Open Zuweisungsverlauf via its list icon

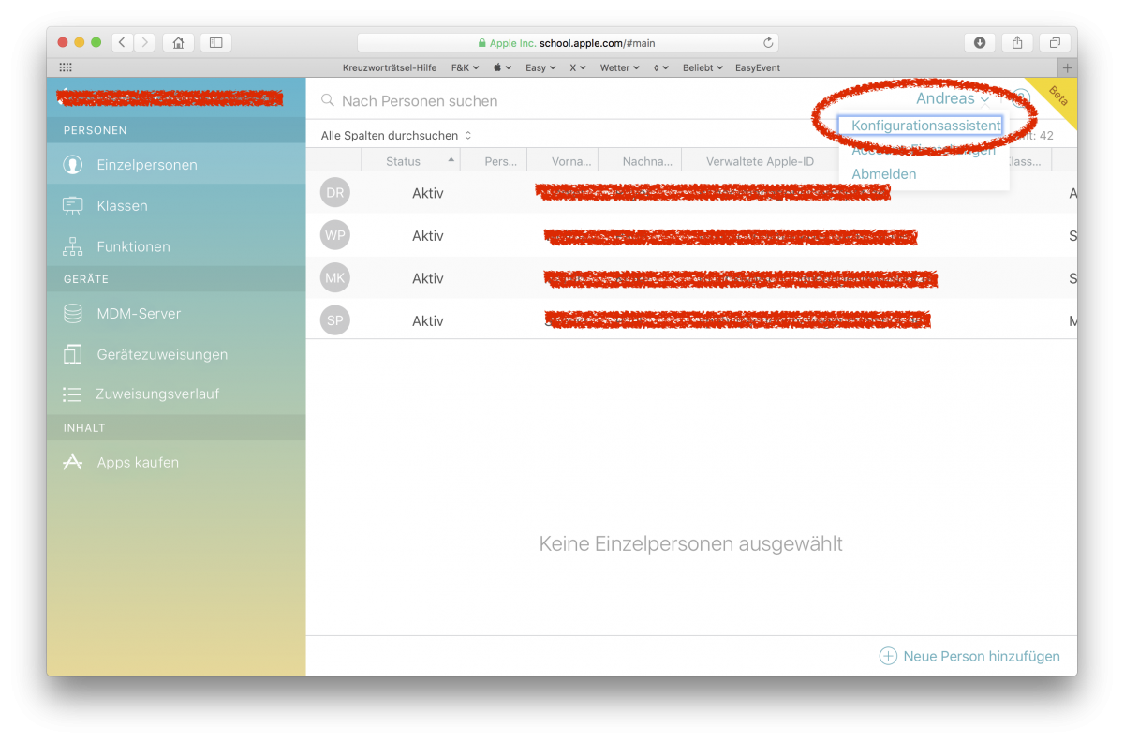[72, 394]
